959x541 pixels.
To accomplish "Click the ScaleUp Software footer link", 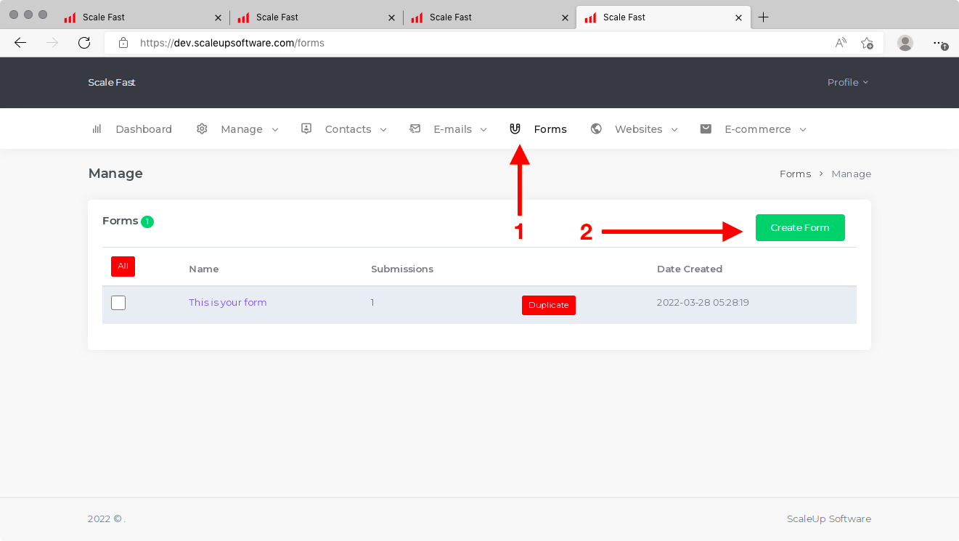I will (829, 518).
